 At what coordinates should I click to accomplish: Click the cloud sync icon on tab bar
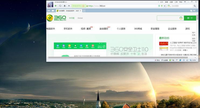point(53,11)
